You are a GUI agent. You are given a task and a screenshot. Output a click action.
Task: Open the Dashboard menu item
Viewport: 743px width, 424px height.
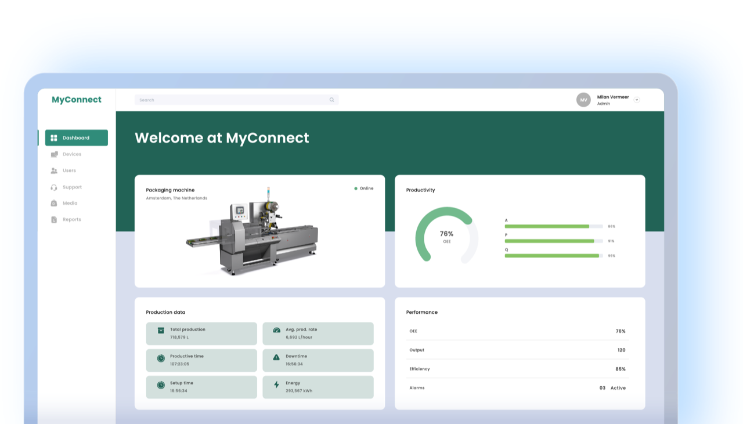[x=75, y=137]
